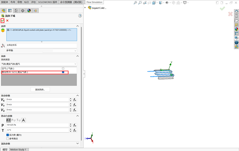The image size is (239, 151).
Task: Select the T-ρ thermodynamic parameter mode
Action: pos(19,120)
